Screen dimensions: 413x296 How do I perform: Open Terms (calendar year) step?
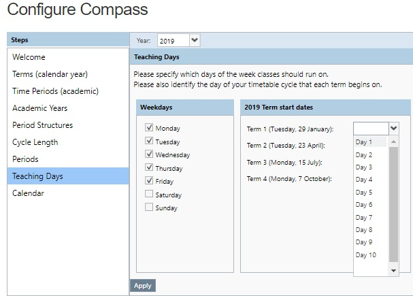(50, 74)
